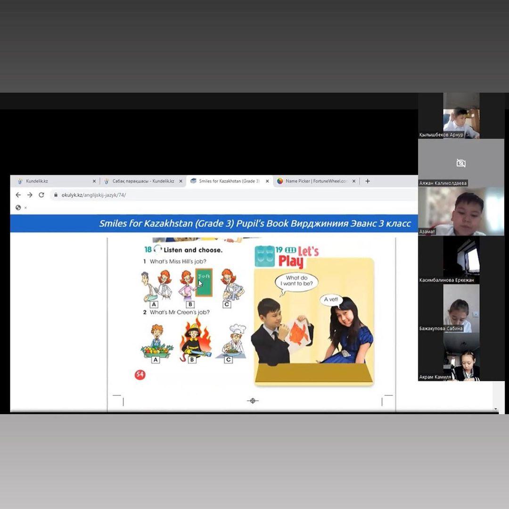Viewport: 509px width, 509px height.
Task: Click the browser forward arrow
Action: click(30, 195)
